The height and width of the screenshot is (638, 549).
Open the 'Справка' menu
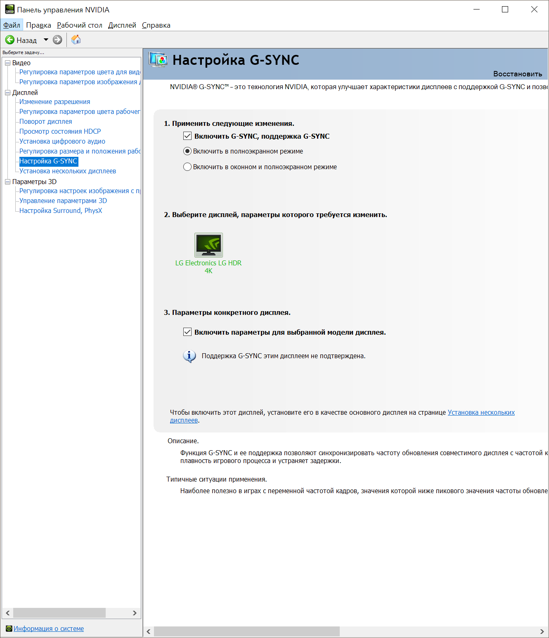pos(156,25)
